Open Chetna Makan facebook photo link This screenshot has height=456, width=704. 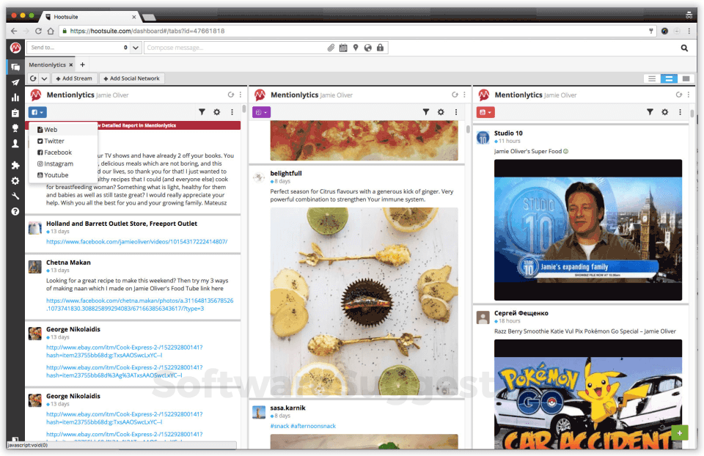point(139,305)
